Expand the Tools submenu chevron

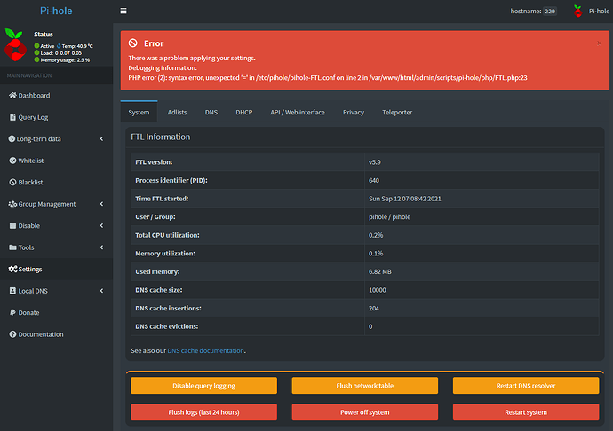click(x=101, y=247)
